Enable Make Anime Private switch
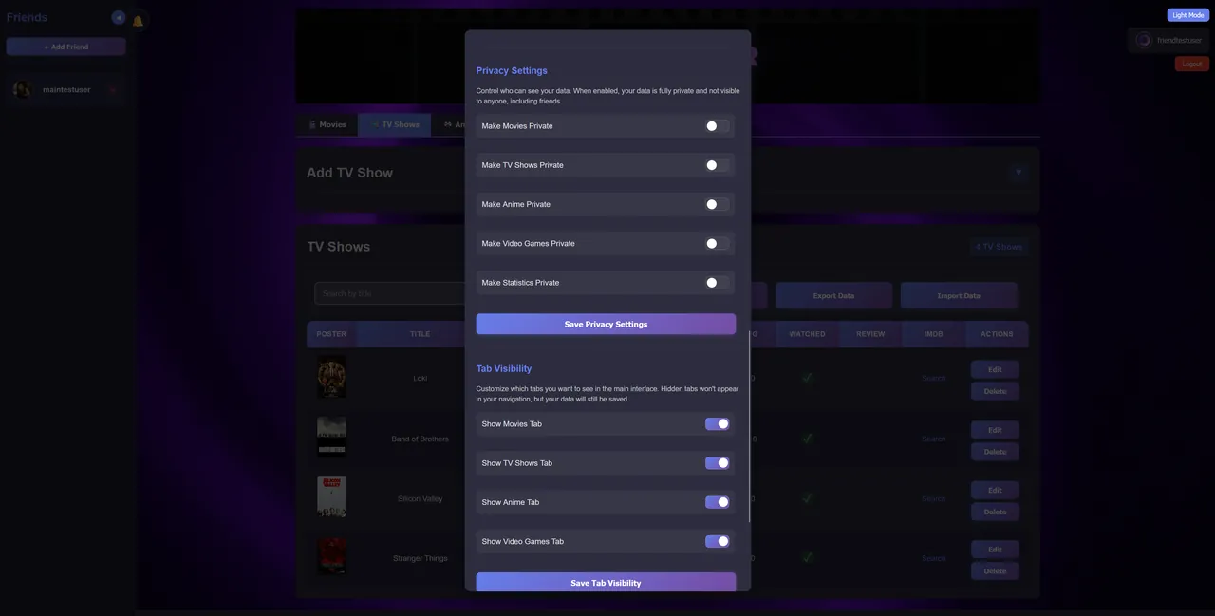This screenshot has height=616, width=1215. click(718, 204)
